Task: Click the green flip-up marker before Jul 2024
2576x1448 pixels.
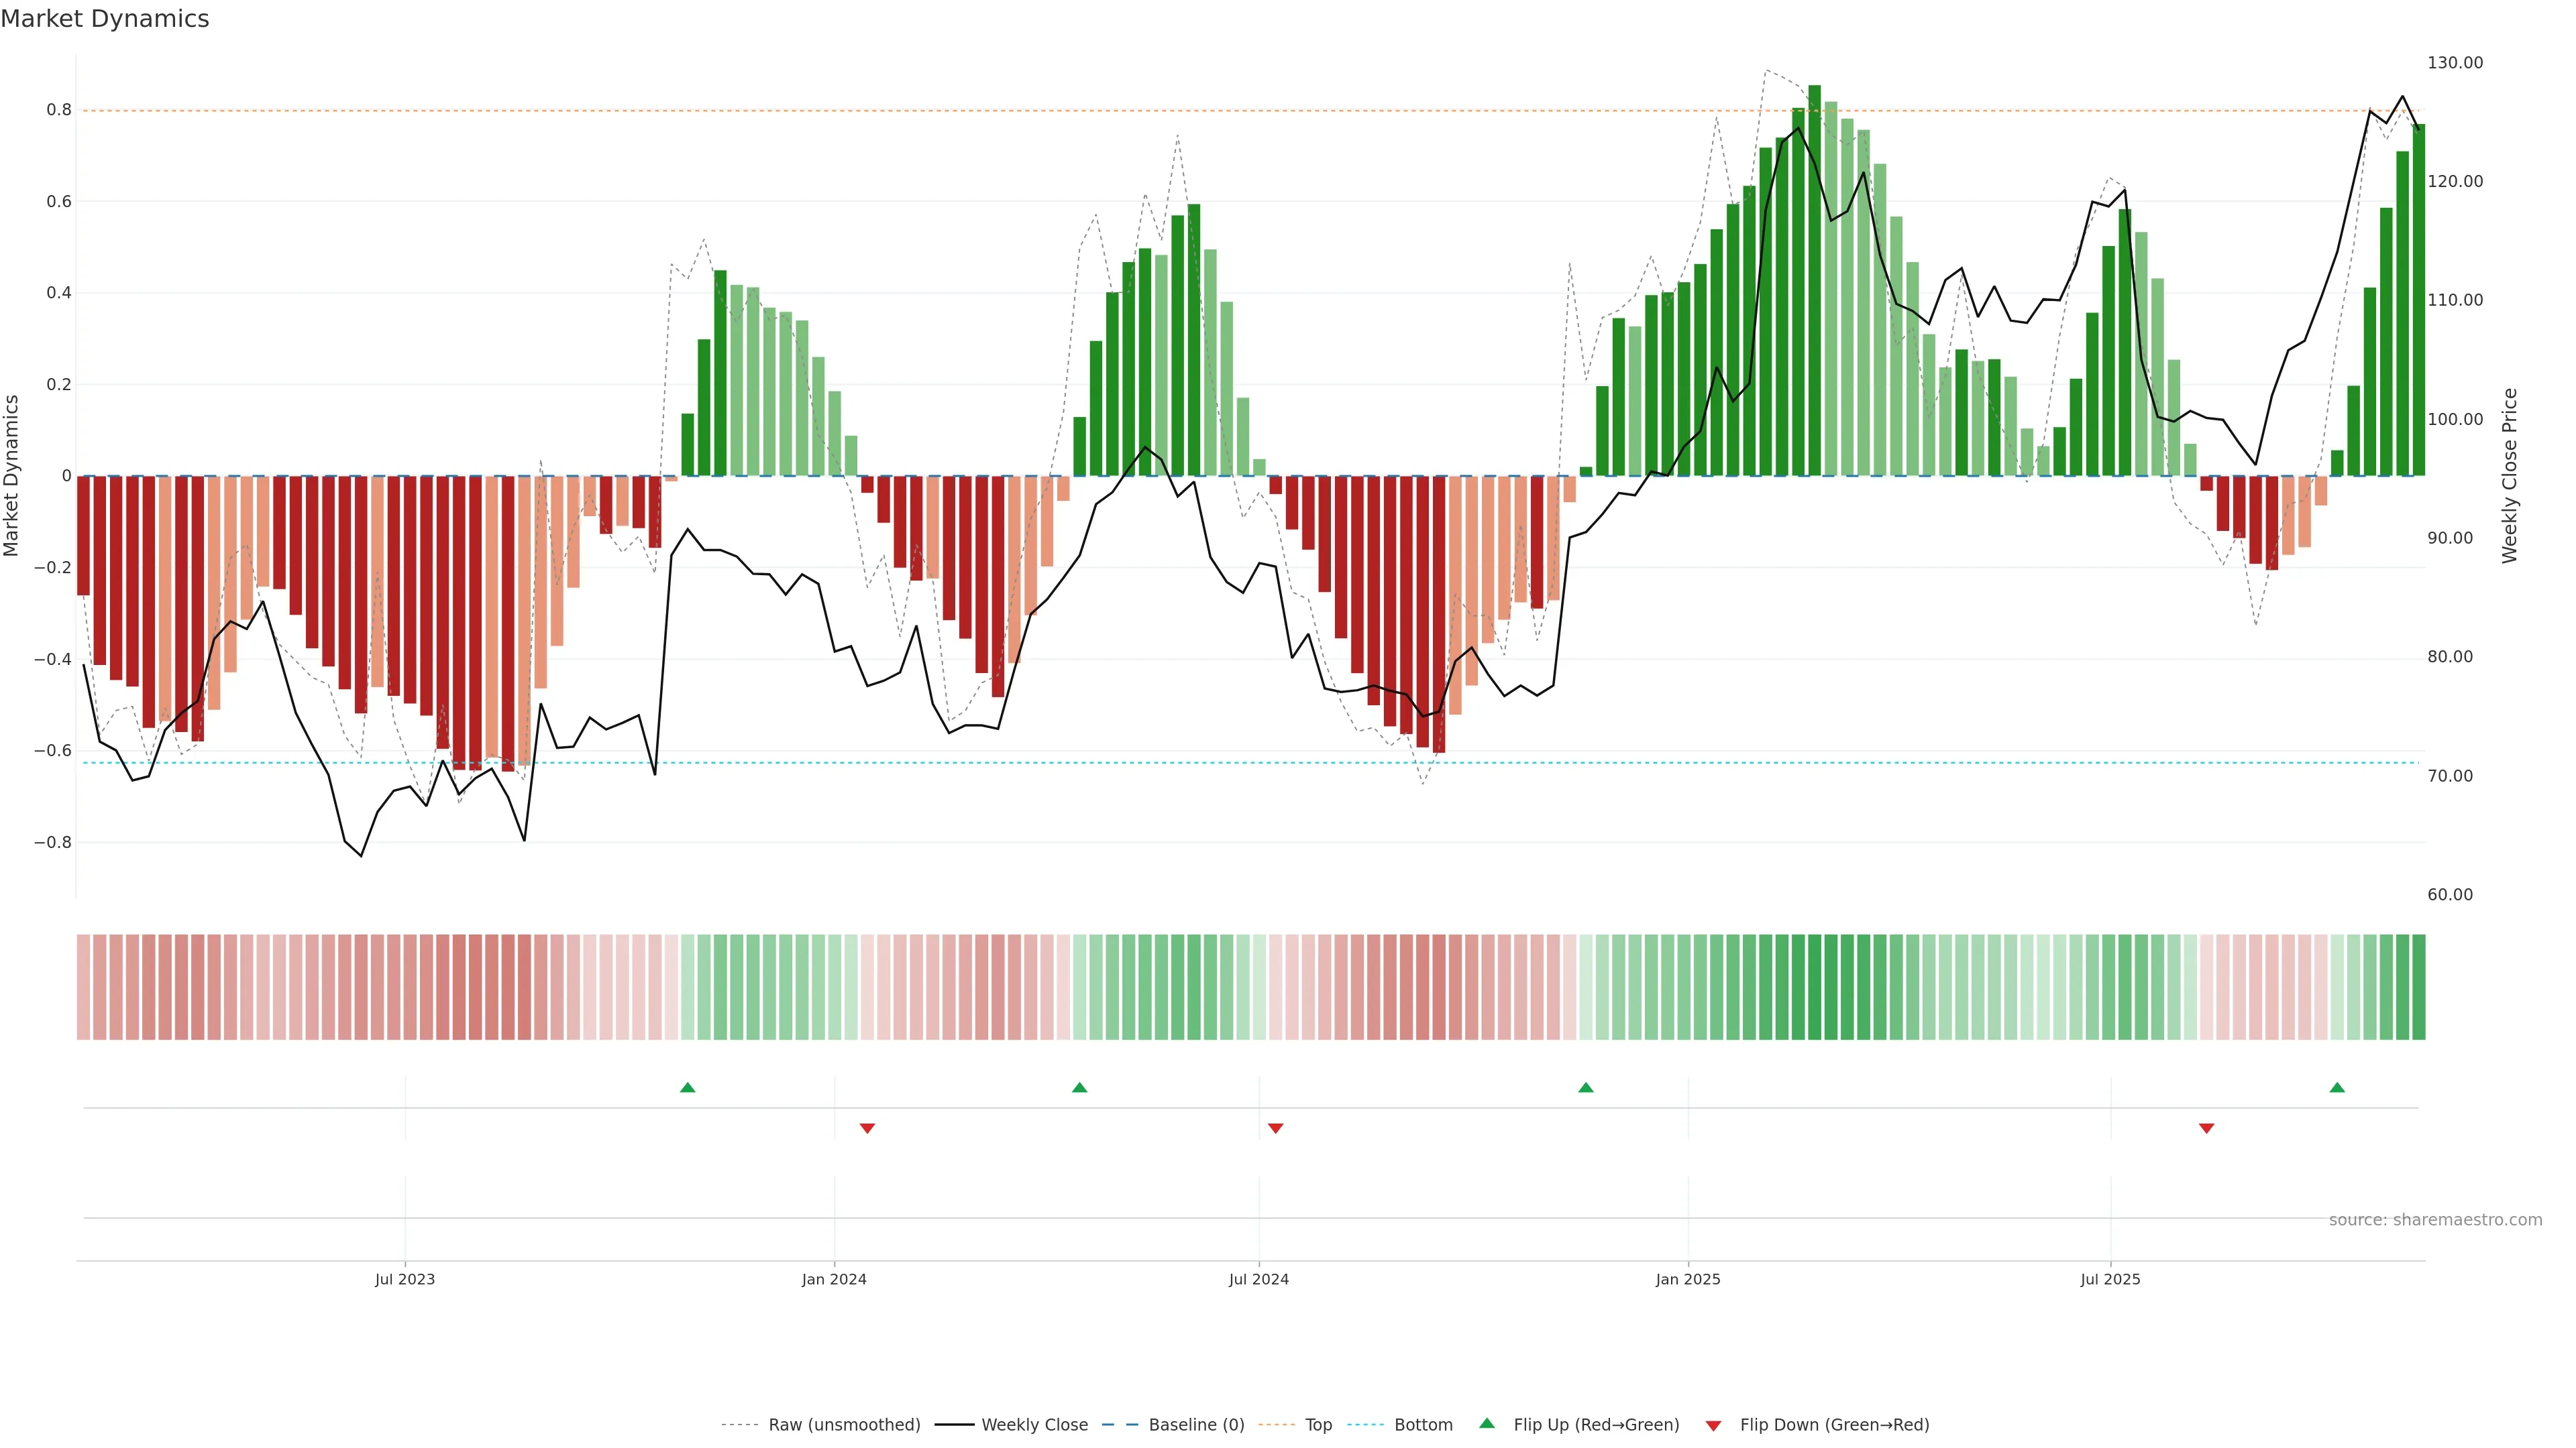Action: click(x=1079, y=1087)
